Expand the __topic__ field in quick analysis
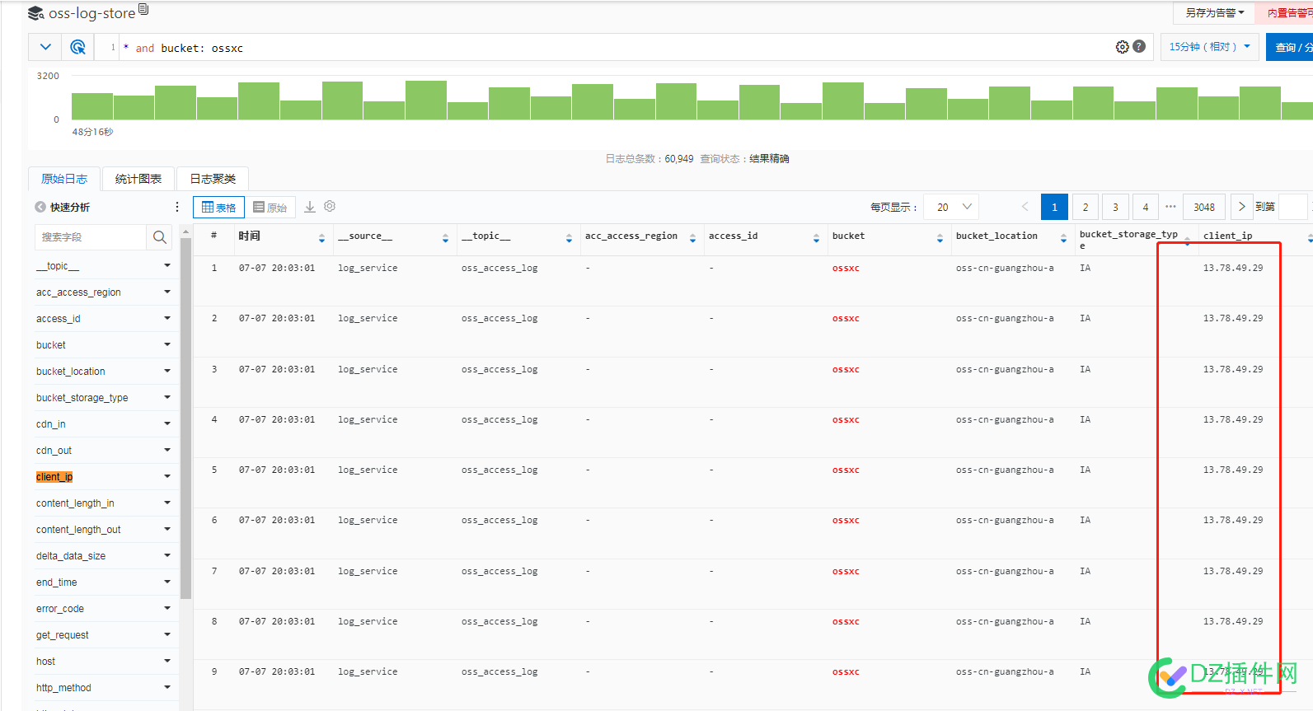This screenshot has height=711, width=1313. (167, 265)
